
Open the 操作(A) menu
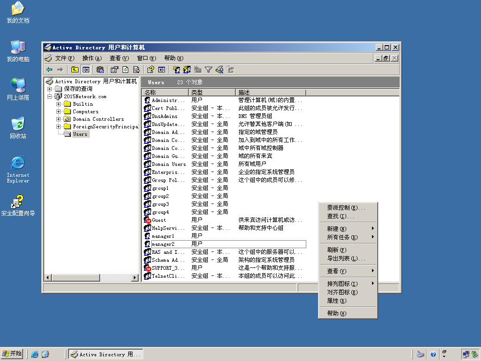point(92,58)
